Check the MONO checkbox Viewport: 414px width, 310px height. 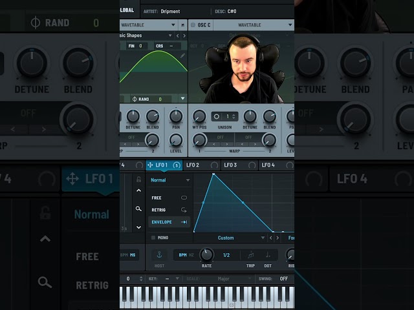point(153,238)
